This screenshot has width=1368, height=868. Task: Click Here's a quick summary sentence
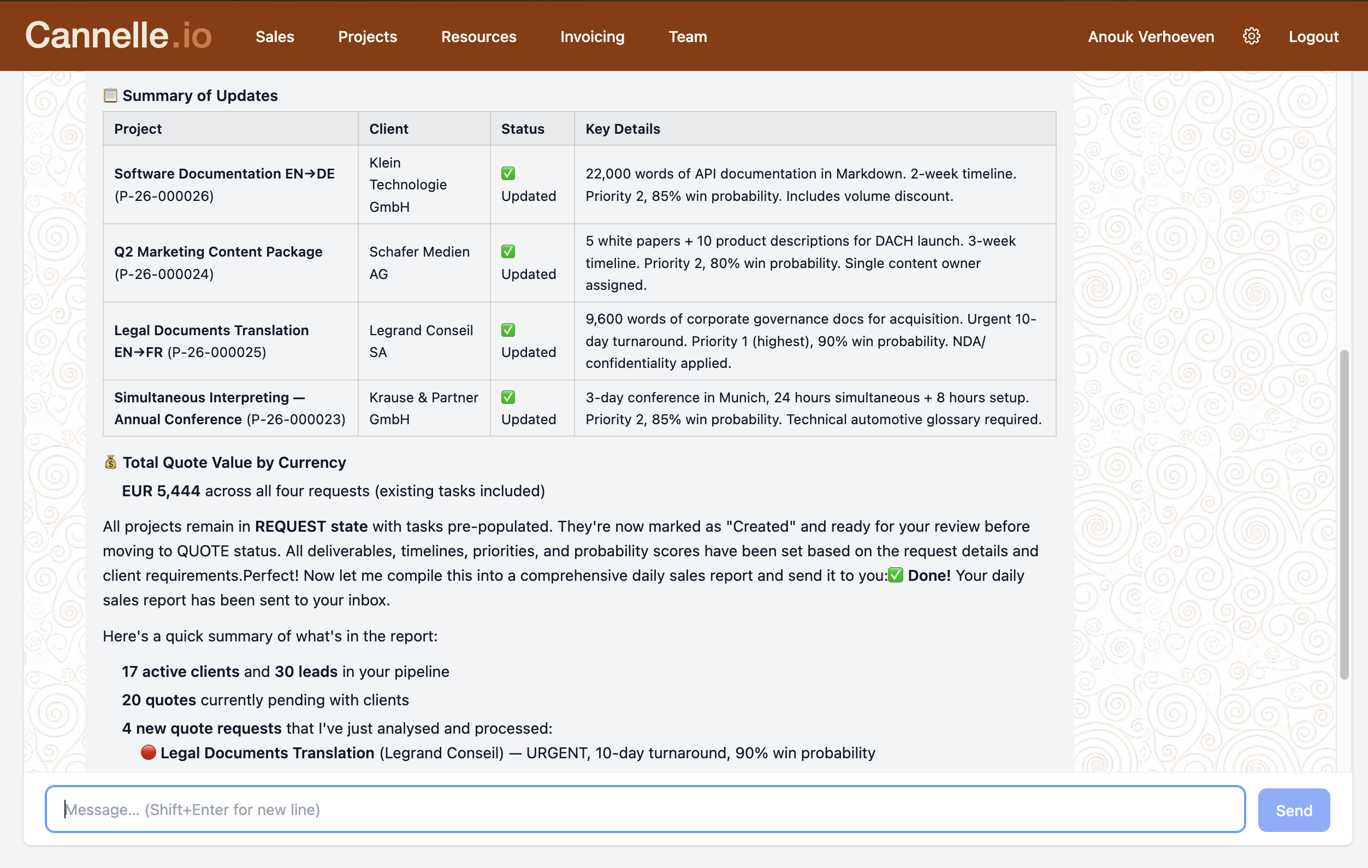[270, 636]
